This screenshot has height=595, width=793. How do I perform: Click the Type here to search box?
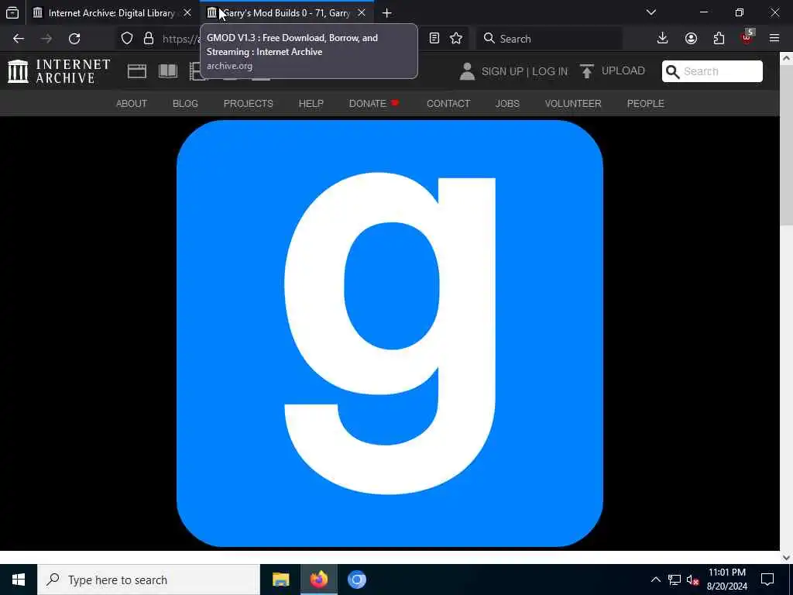tap(149, 580)
